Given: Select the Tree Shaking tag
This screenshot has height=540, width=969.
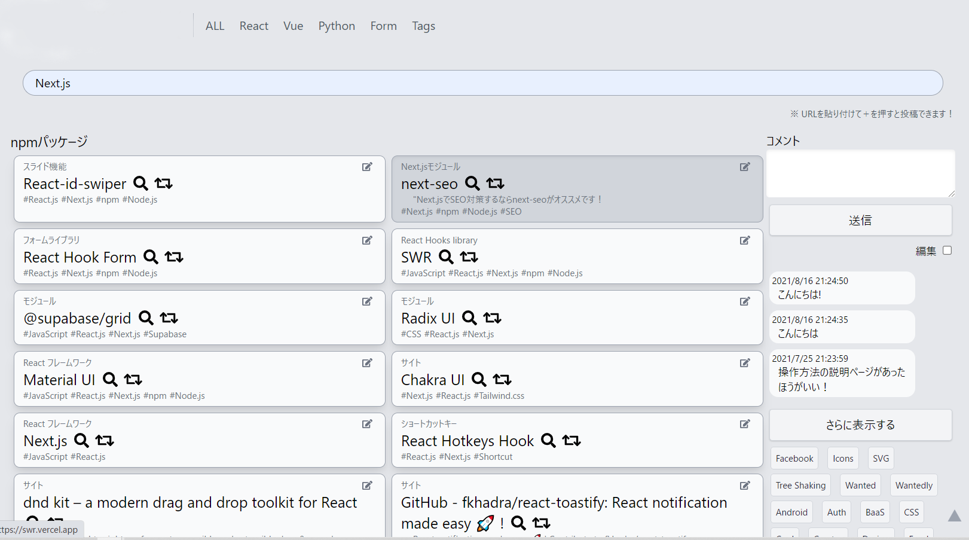Looking at the screenshot, I should pyautogui.click(x=800, y=486).
